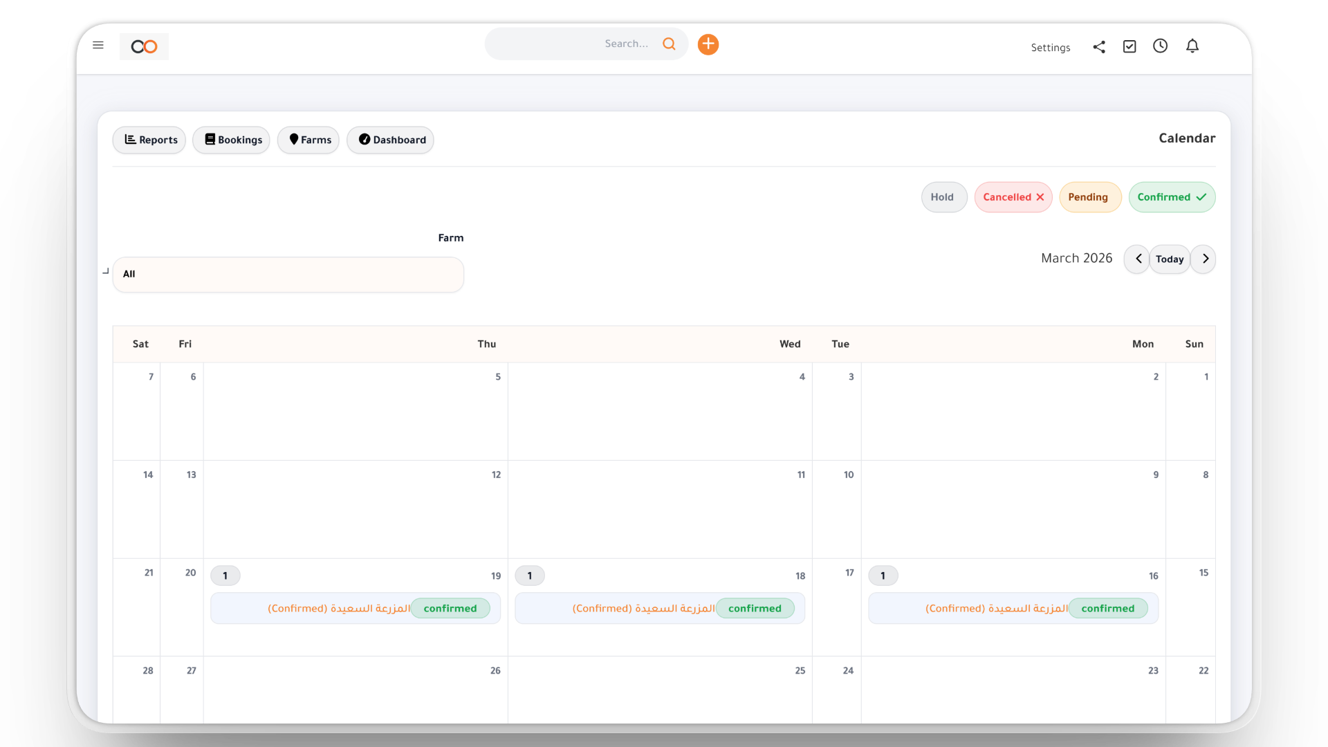Select the Hold status filter chip
The height and width of the screenshot is (747, 1328).
(x=943, y=197)
